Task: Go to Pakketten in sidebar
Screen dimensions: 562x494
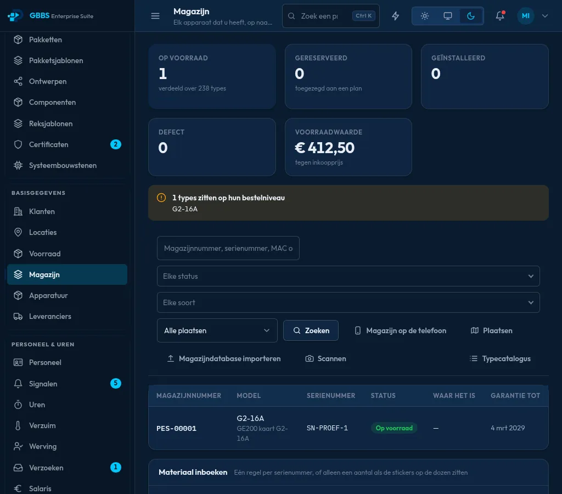Action: coord(67,40)
